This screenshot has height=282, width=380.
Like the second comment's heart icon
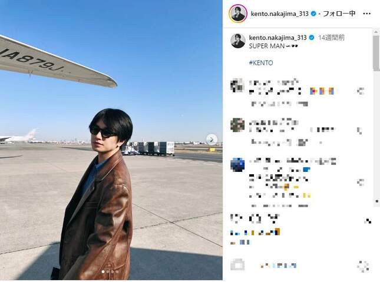(359, 131)
